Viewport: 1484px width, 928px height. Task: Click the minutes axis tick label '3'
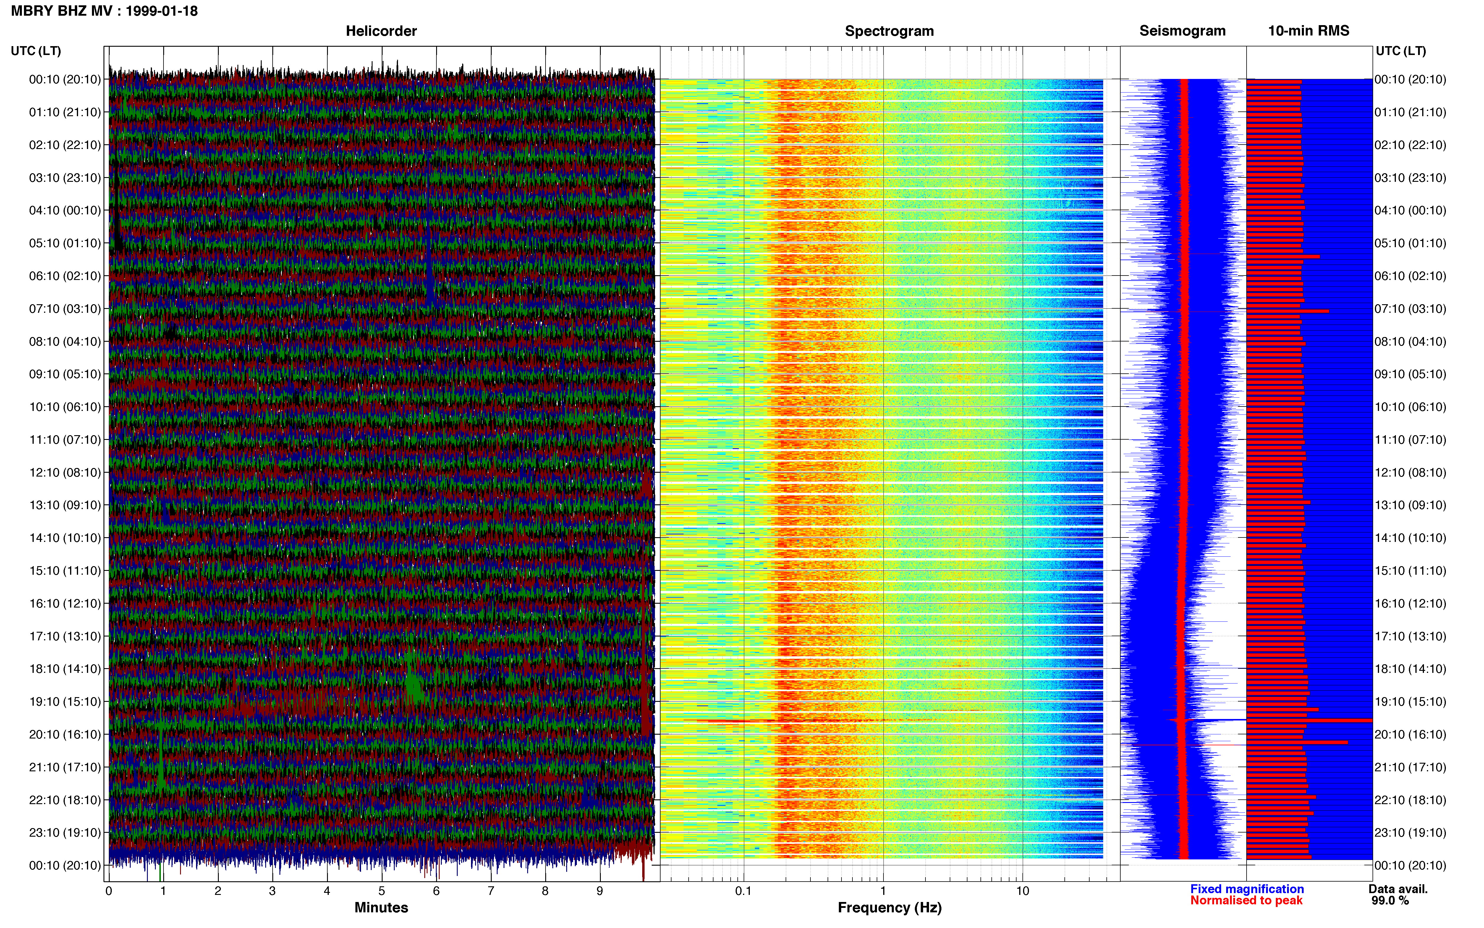pyautogui.click(x=273, y=891)
